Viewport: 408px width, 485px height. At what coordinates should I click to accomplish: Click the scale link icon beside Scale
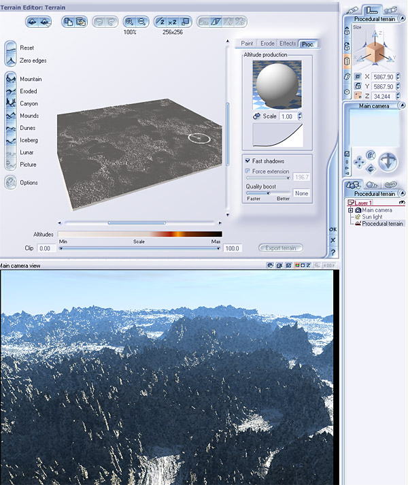point(256,116)
